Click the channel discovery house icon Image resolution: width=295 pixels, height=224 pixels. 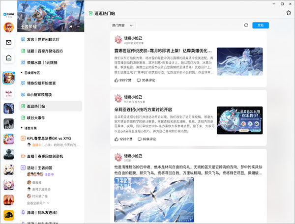pyautogui.click(x=9, y=58)
